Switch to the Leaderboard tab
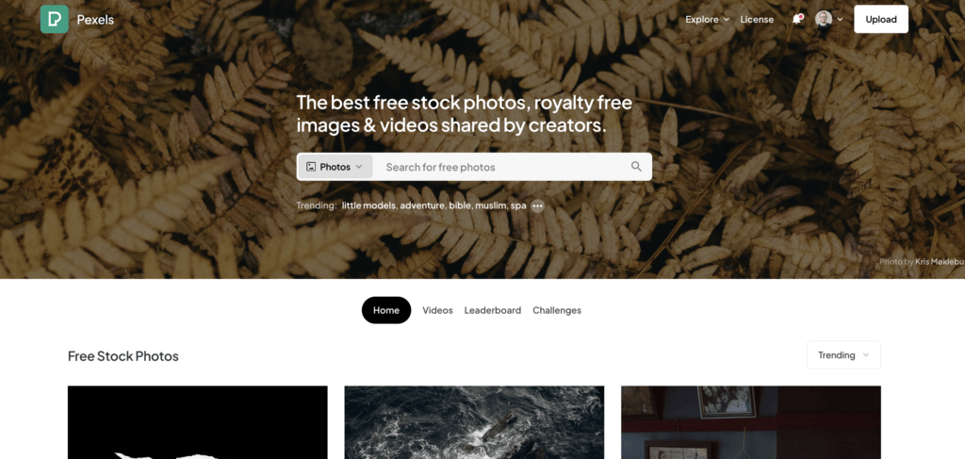Image resolution: width=965 pixels, height=459 pixels. click(492, 310)
